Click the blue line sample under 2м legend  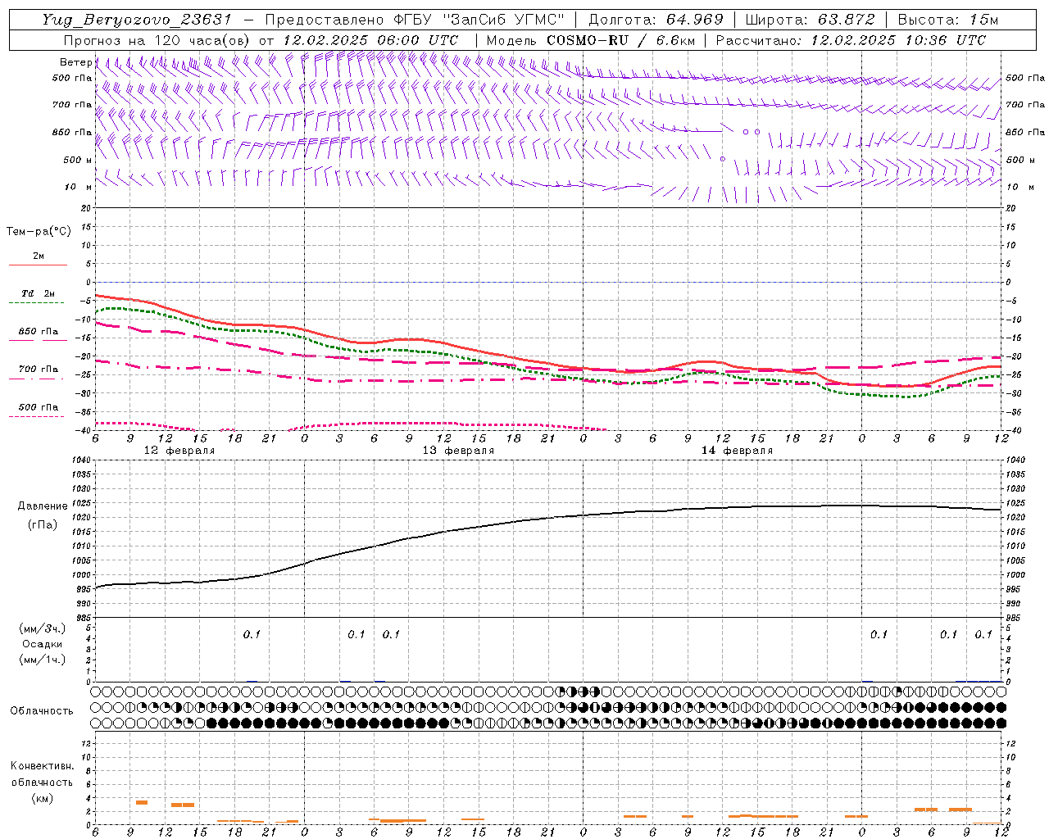tap(38, 265)
